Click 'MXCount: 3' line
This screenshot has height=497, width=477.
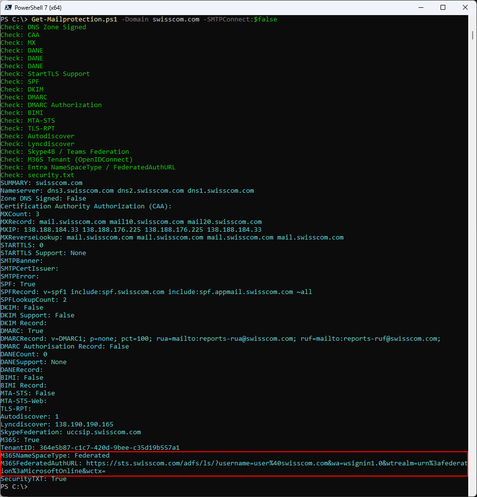pyautogui.click(x=20, y=214)
